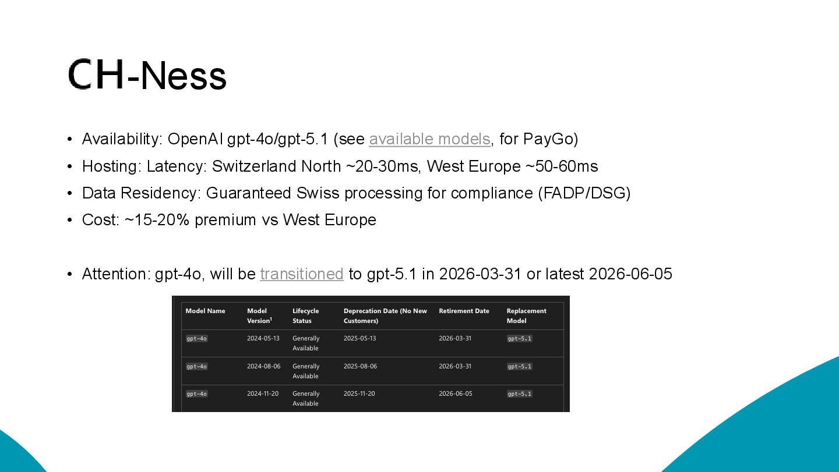Follow the 'transitioned' link

pos(302,274)
